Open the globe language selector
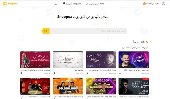 point(163,4)
